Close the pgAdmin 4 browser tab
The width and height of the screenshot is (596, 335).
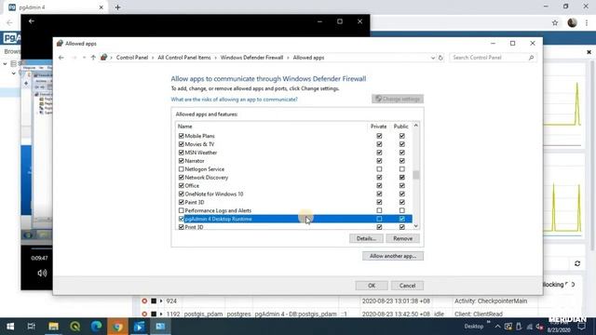(102, 7)
